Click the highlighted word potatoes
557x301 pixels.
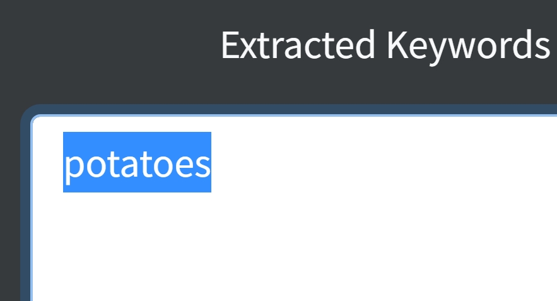click(137, 163)
